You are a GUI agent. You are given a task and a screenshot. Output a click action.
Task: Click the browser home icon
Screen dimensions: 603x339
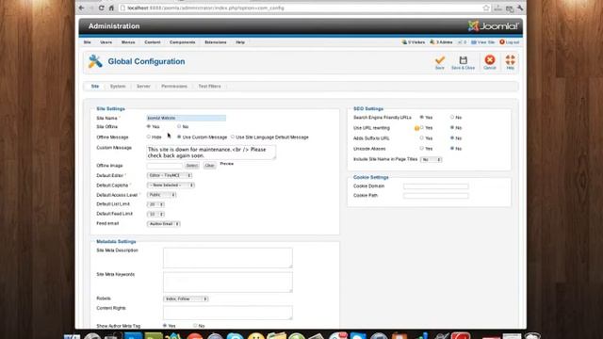pos(111,8)
